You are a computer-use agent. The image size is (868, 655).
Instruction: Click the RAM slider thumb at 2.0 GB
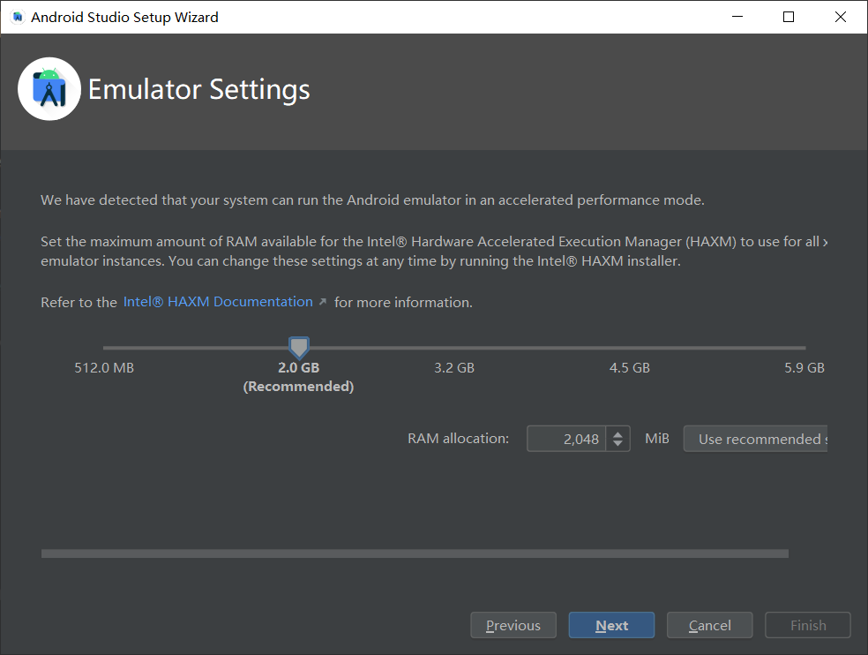click(x=299, y=348)
